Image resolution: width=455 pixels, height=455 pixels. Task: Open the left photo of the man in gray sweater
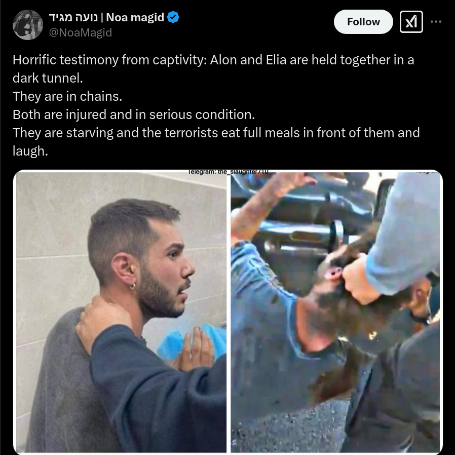(x=121, y=312)
